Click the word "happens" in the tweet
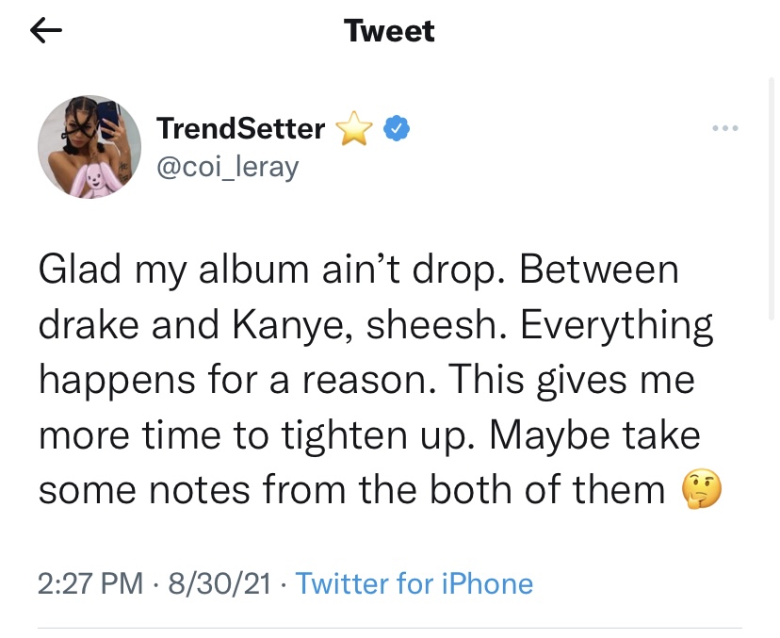780x638 pixels. coord(118,380)
